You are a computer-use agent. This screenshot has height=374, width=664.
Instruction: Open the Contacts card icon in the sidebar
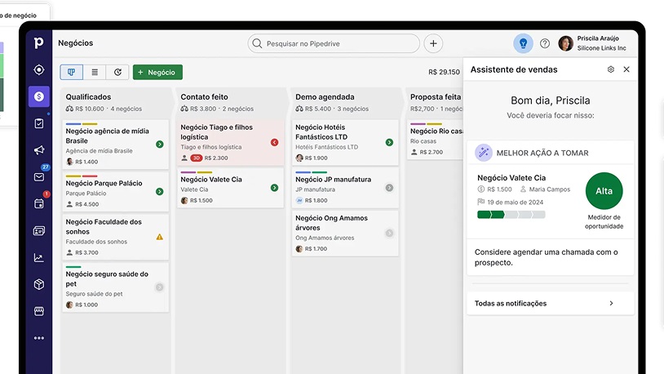tap(39, 230)
